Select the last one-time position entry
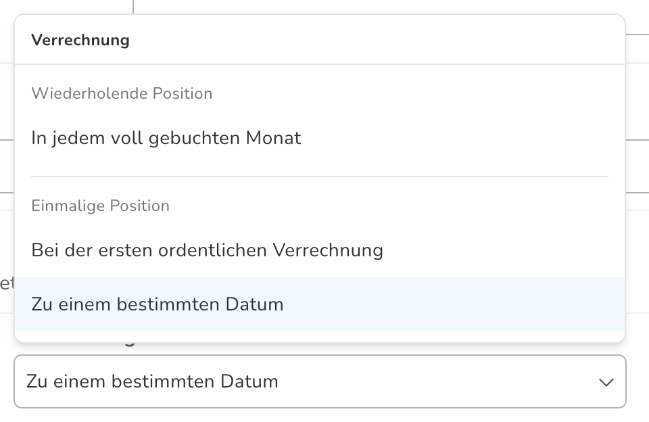 [x=320, y=304]
